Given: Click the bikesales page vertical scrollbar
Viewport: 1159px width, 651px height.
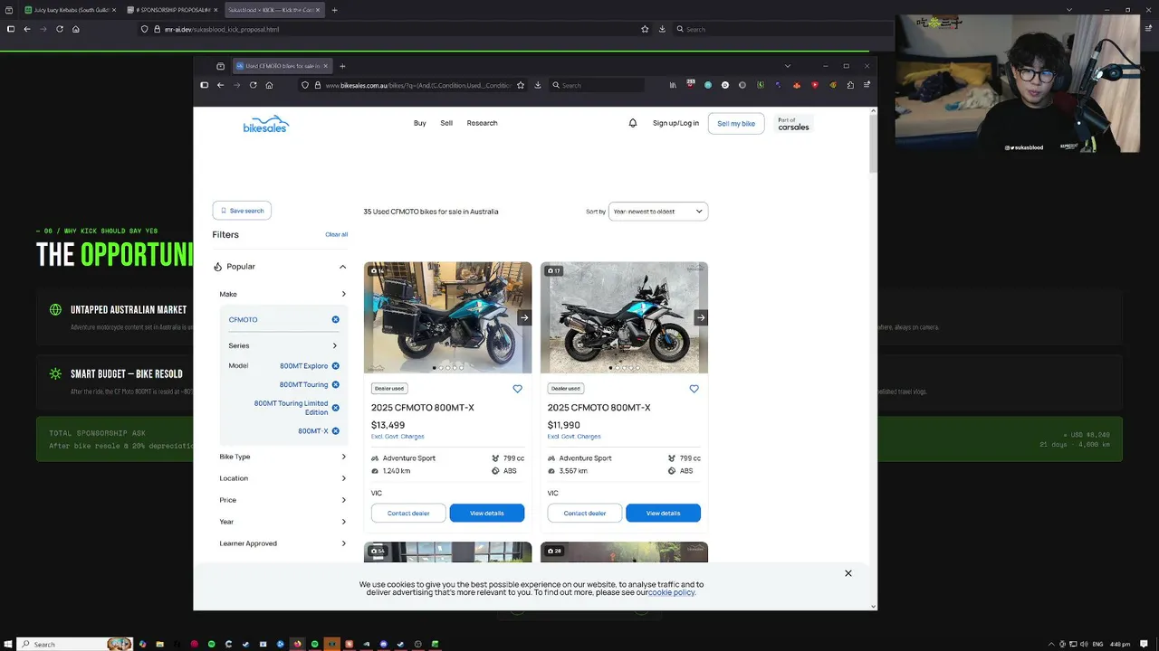Looking at the screenshot, I should [x=873, y=143].
